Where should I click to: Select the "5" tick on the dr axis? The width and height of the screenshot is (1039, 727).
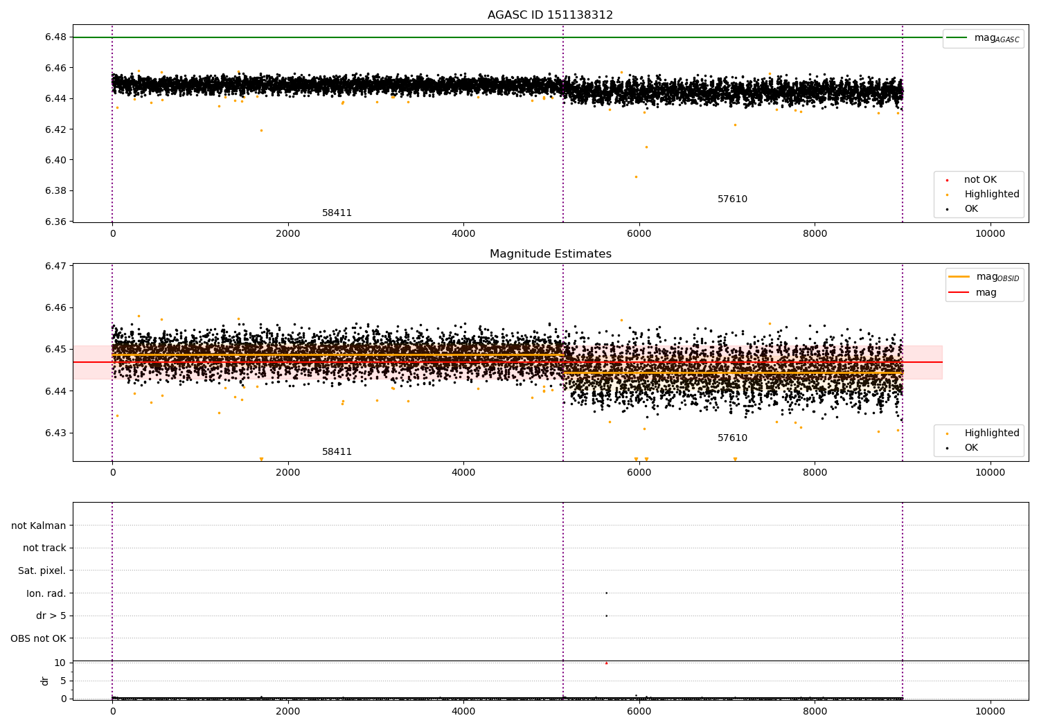coord(63,681)
